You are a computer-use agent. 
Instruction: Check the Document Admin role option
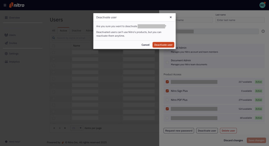[x=167, y=62]
